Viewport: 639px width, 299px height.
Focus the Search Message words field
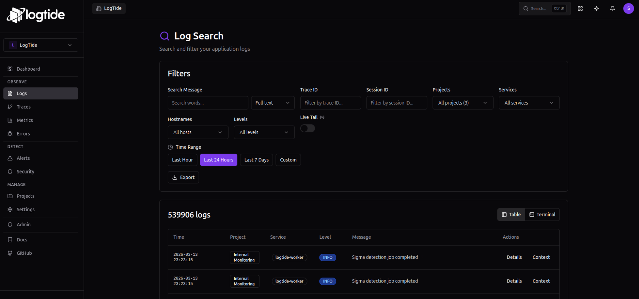pos(208,103)
